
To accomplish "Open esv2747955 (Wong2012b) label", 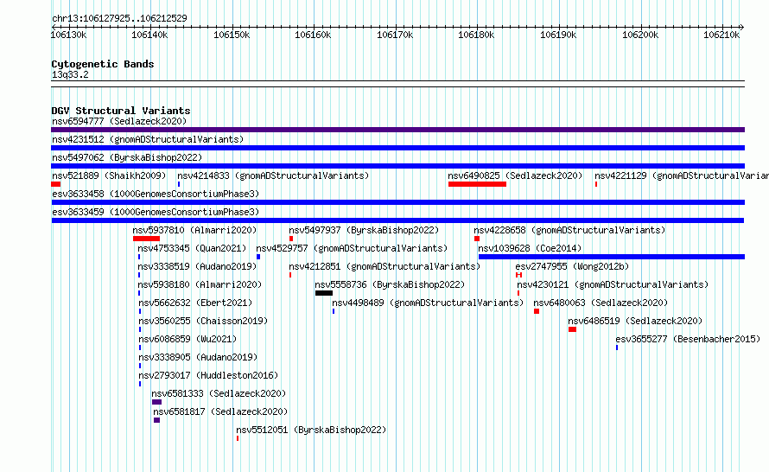I will [x=572, y=266].
